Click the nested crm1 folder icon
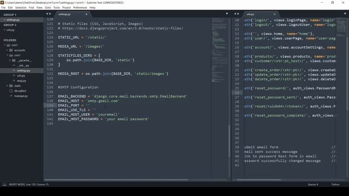 tap(11, 56)
